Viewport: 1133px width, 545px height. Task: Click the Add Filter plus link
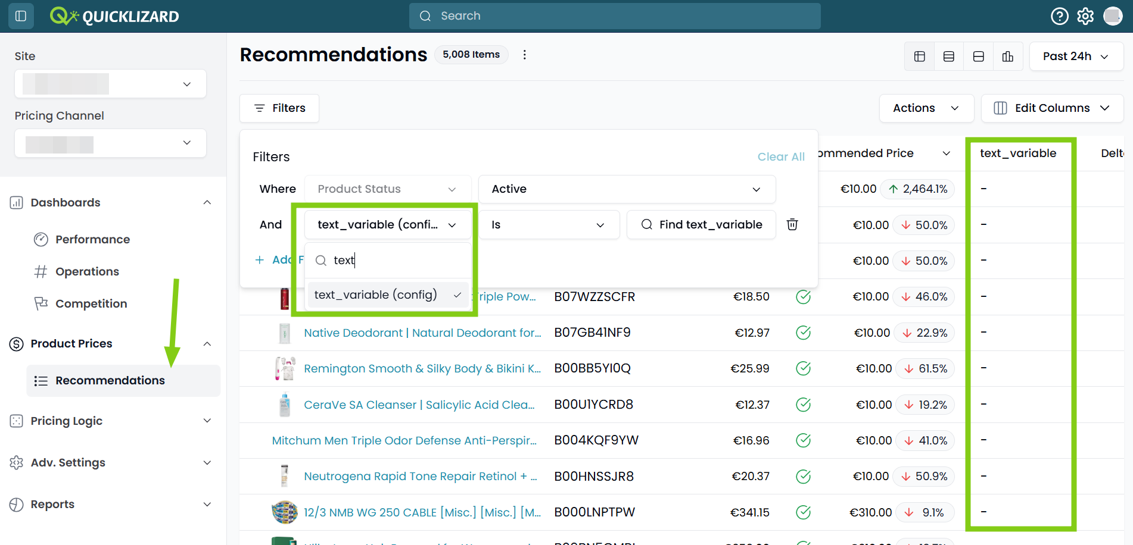pyautogui.click(x=280, y=260)
